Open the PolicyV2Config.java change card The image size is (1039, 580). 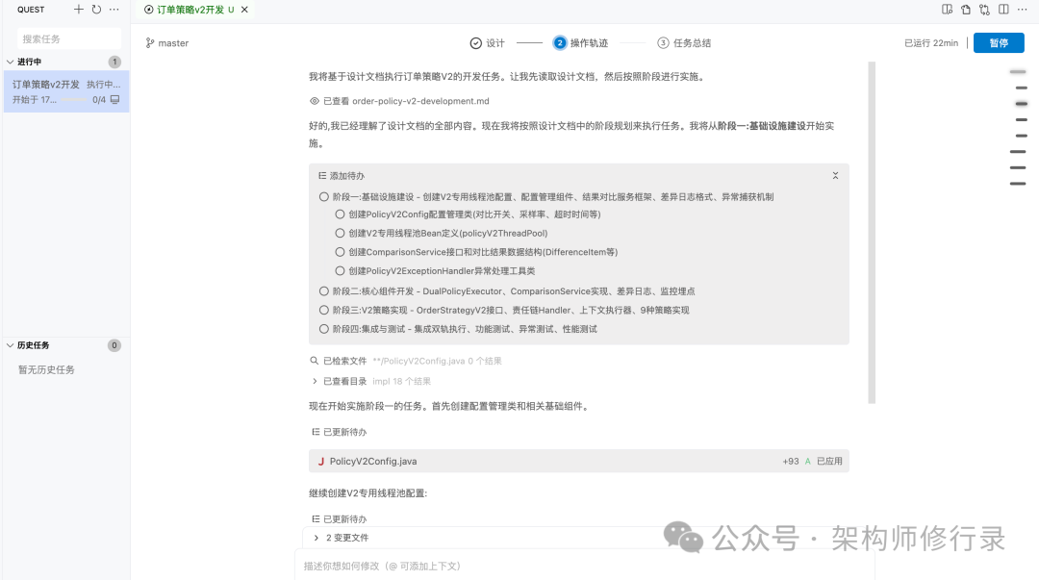(578, 462)
